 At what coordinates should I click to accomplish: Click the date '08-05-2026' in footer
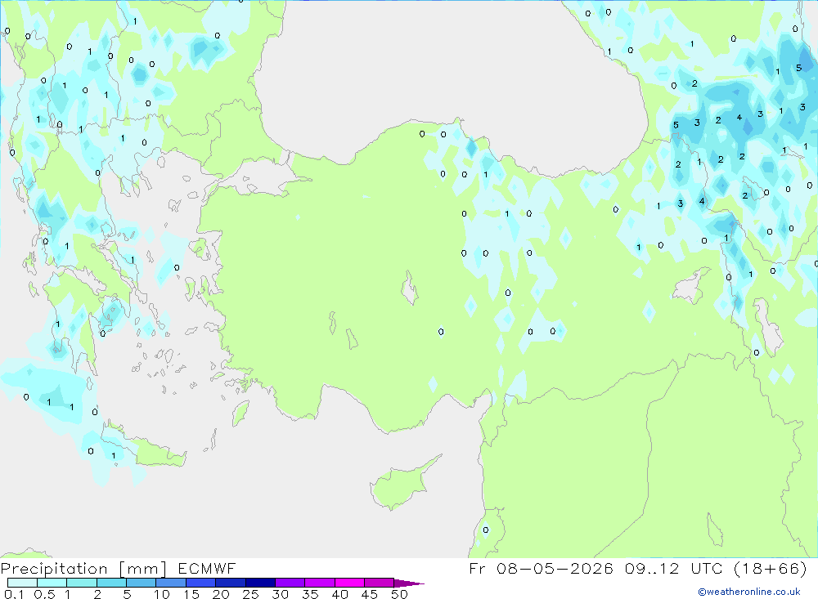click(555, 568)
